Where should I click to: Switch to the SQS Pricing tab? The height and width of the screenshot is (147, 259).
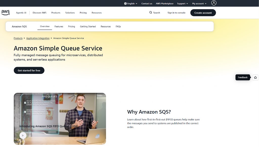72,26
